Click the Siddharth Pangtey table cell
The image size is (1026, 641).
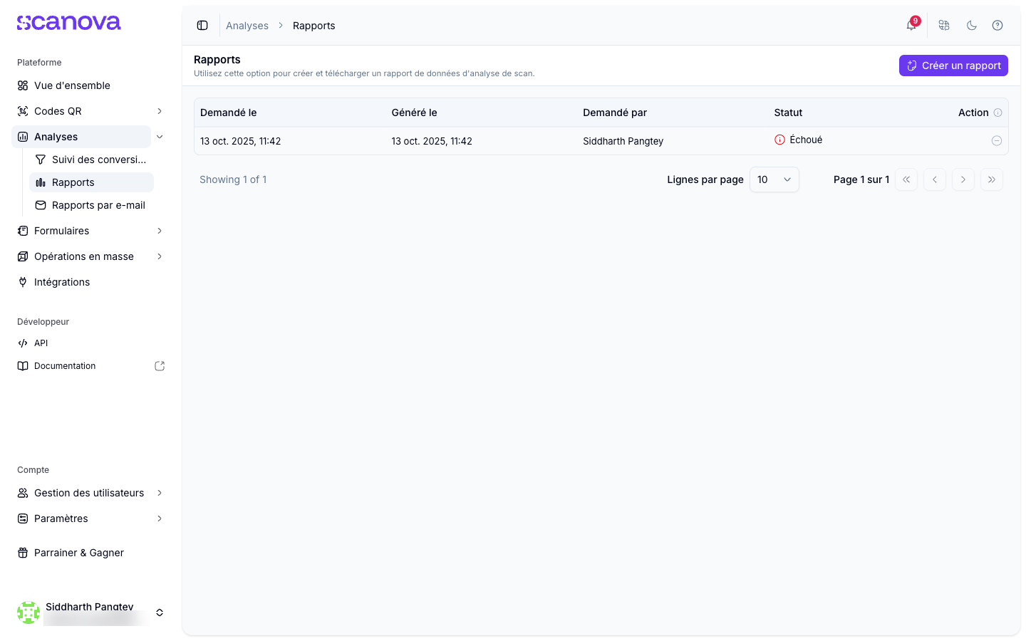623,141
